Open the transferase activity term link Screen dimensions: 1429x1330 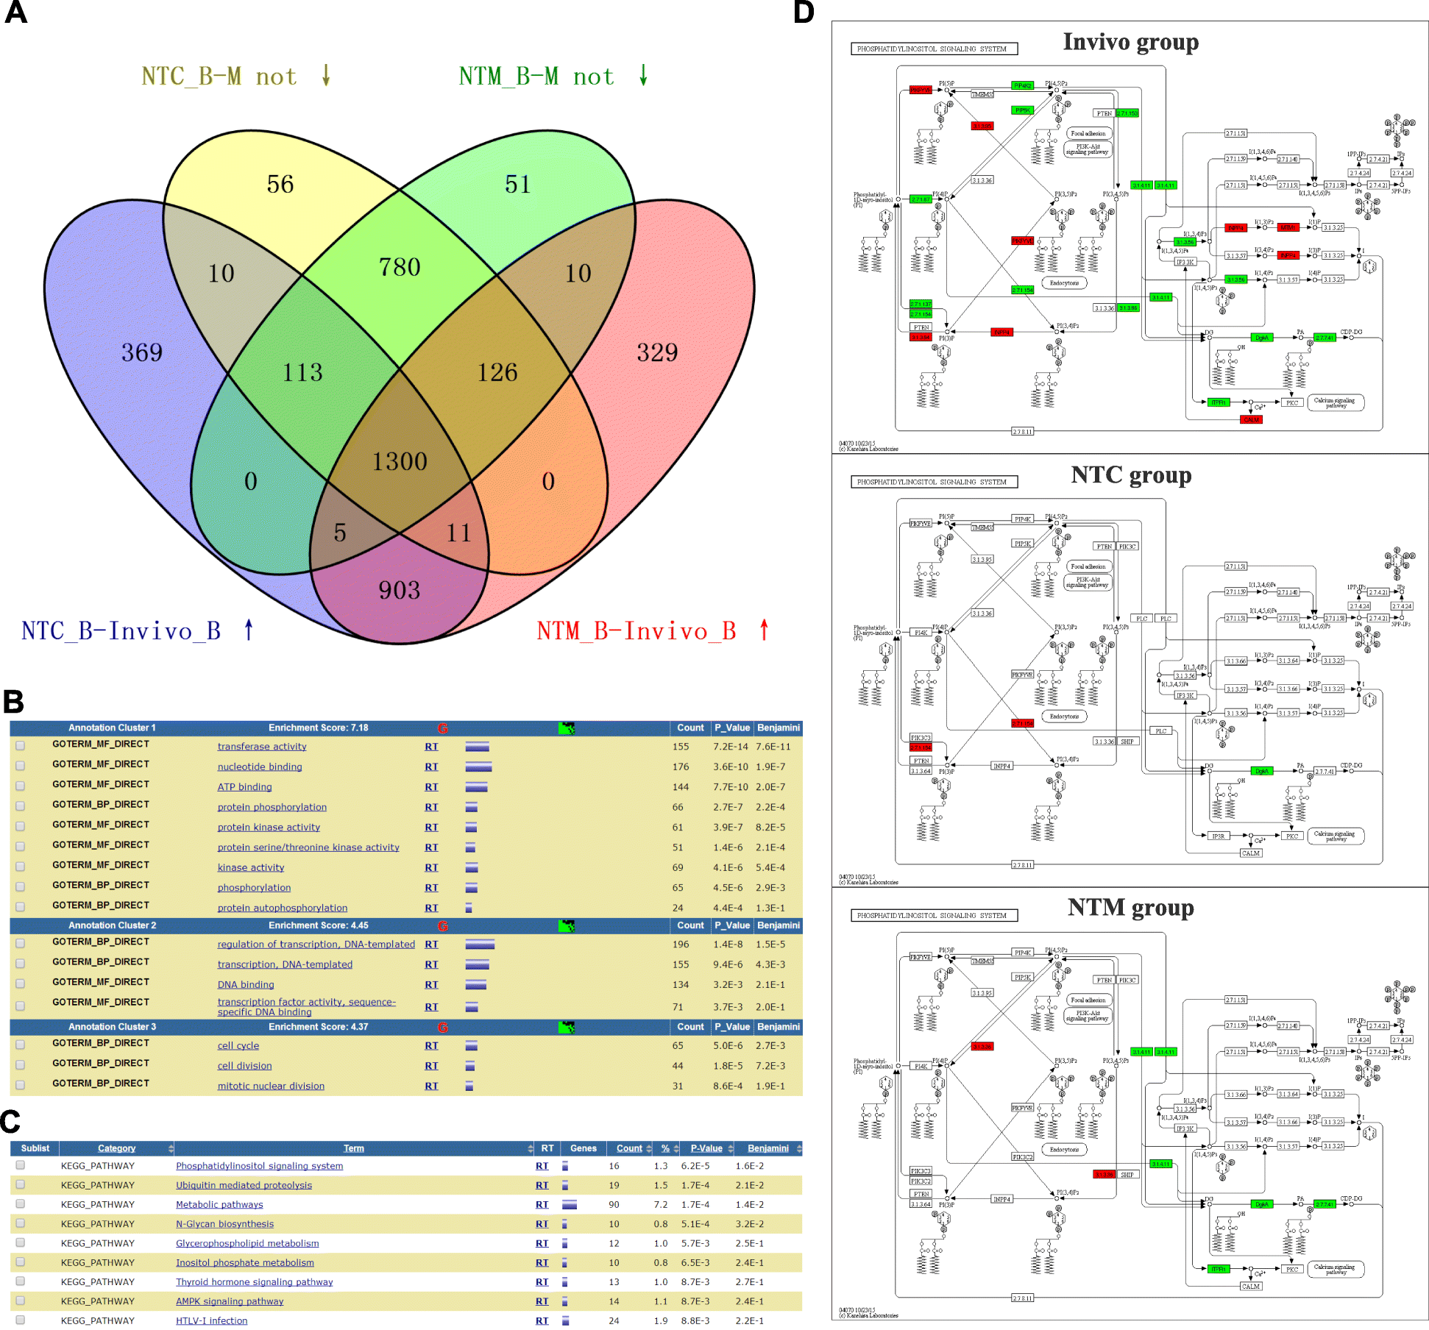click(262, 747)
